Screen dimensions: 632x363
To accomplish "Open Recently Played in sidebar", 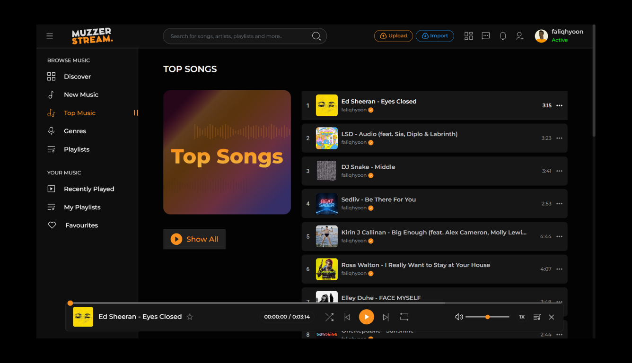I will click(x=89, y=189).
